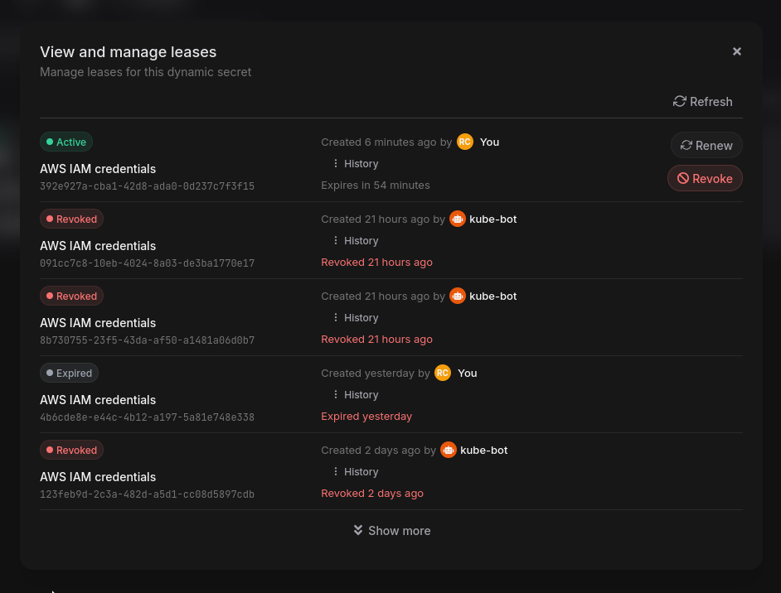This screenshot has width=781, height=593.
Task: Click the Revoke button
Action: click(705, 178)
